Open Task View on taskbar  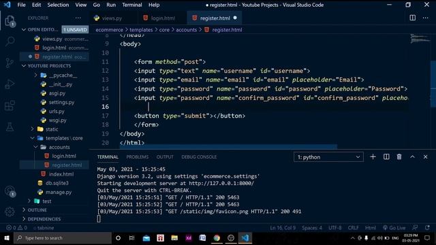coord(131,238)
